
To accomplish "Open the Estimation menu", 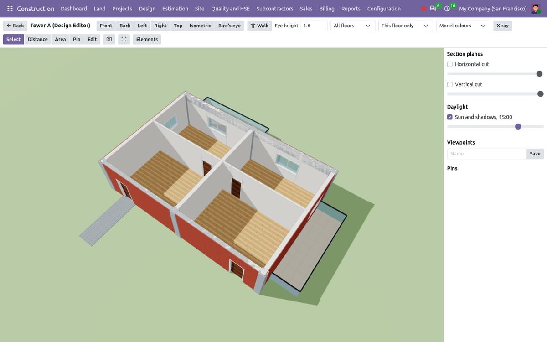I will tap(175, 9).
